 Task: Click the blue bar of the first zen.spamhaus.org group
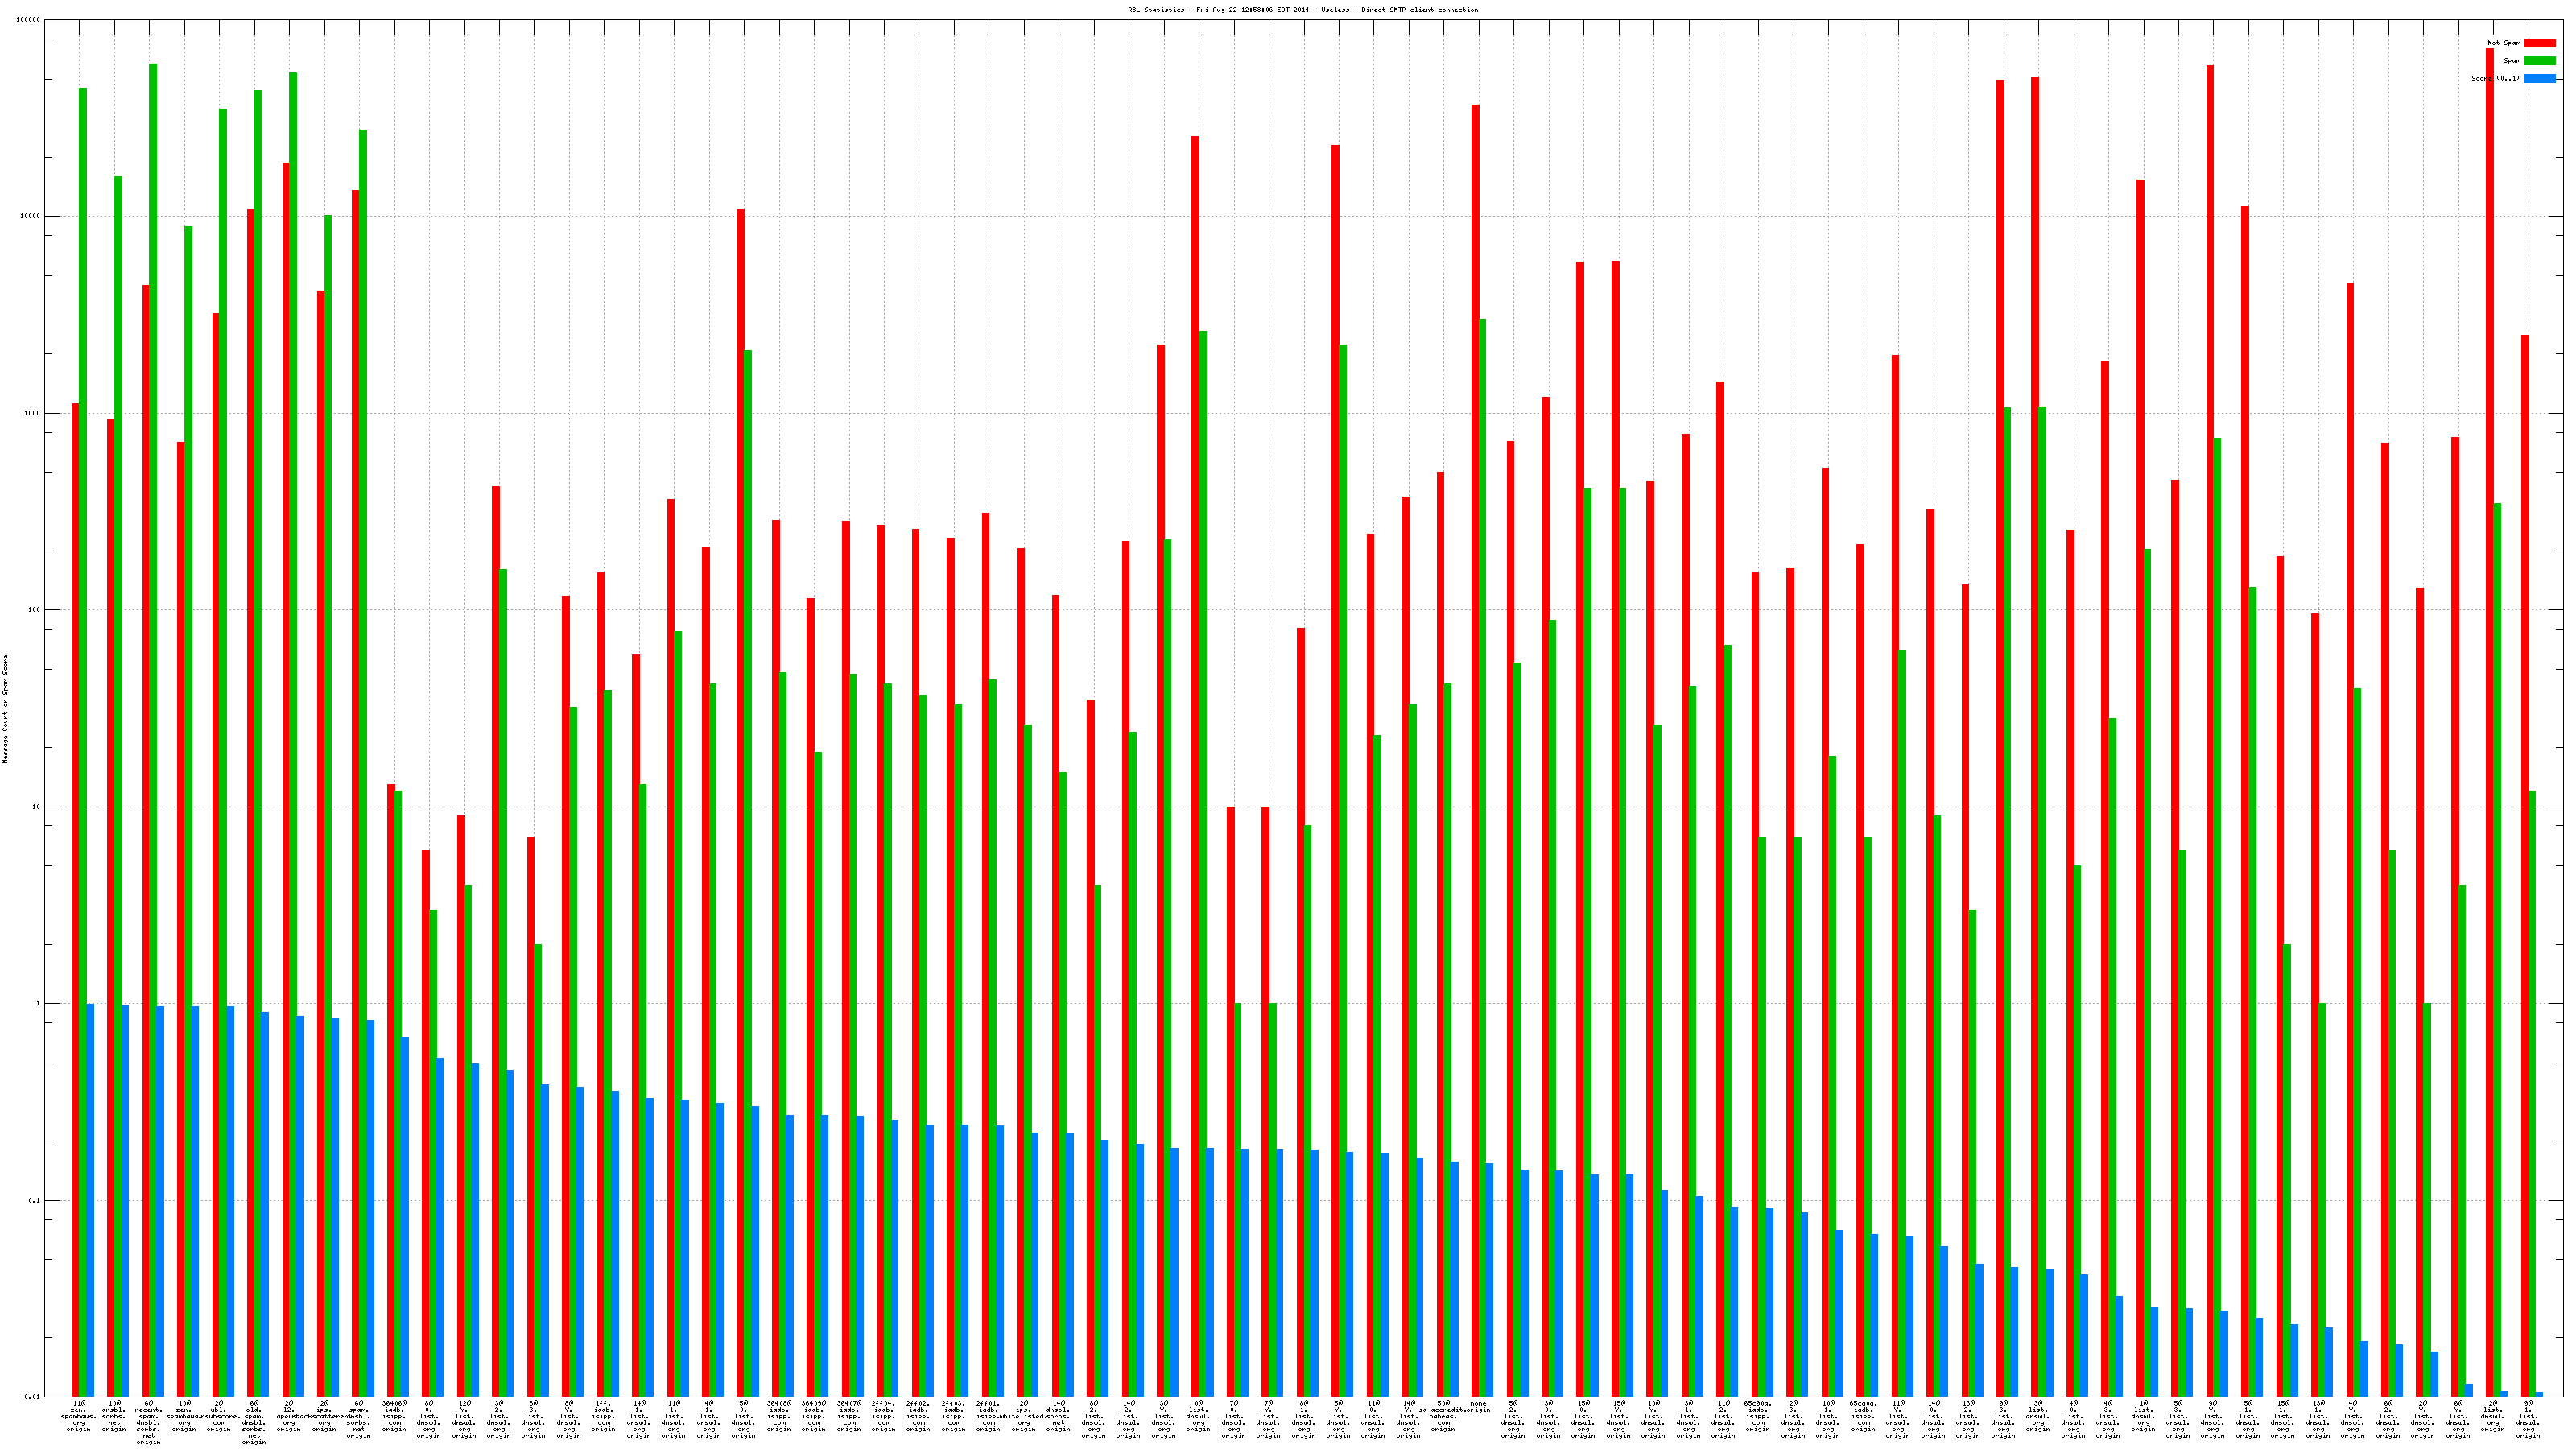click(90, 1200)
